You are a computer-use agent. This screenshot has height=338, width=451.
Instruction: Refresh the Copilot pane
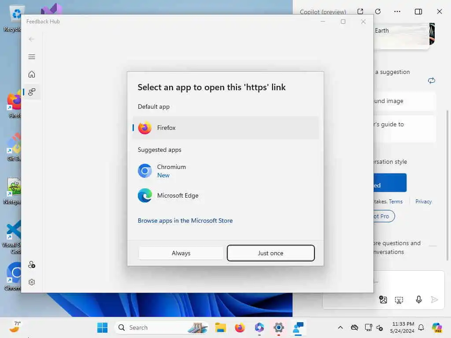click(x=378, y=11)
